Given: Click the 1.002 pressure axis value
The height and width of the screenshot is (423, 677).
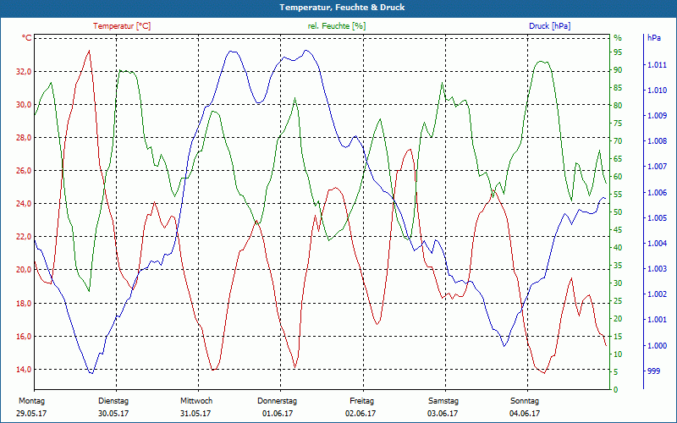Looking at the screenshot, I should tap(657, 294).
